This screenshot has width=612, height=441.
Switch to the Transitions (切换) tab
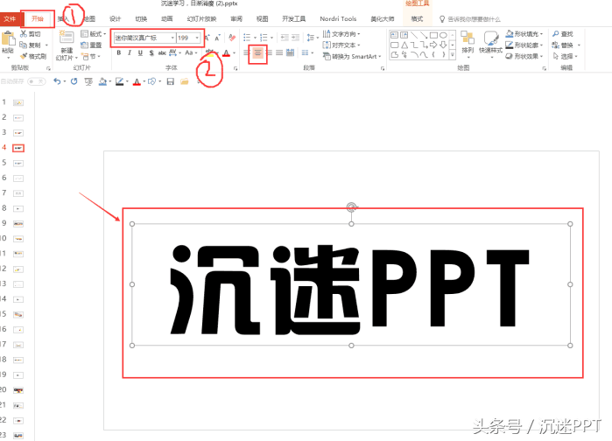tap(141, 18)
